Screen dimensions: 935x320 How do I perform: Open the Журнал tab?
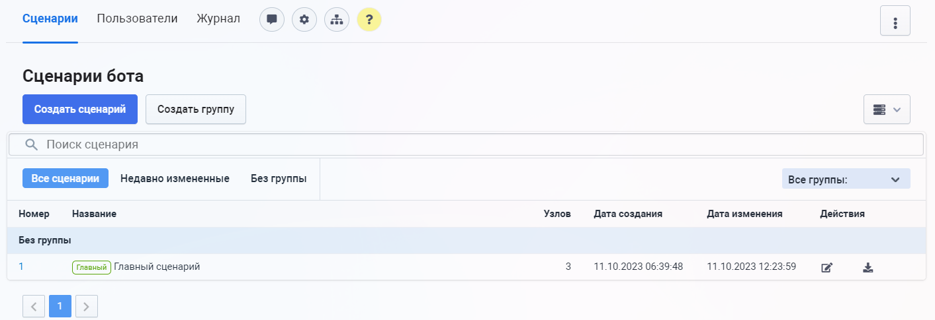tap(218, 18)
